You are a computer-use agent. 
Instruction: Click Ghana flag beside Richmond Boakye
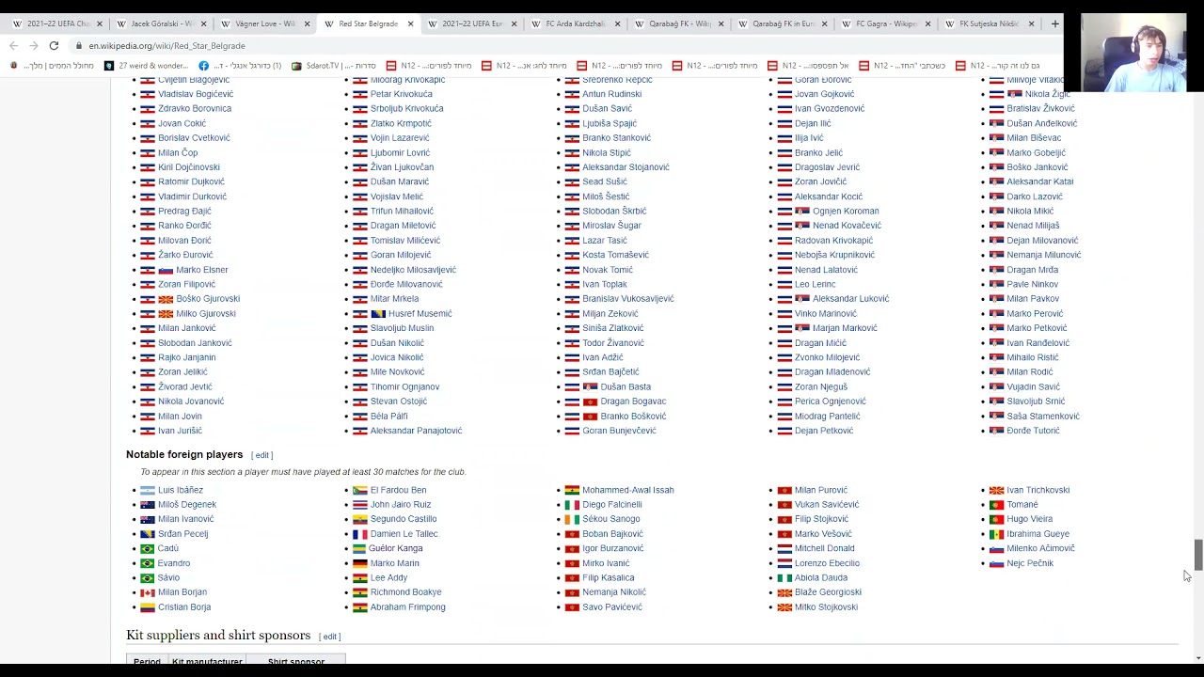click(x=359, y=592)
